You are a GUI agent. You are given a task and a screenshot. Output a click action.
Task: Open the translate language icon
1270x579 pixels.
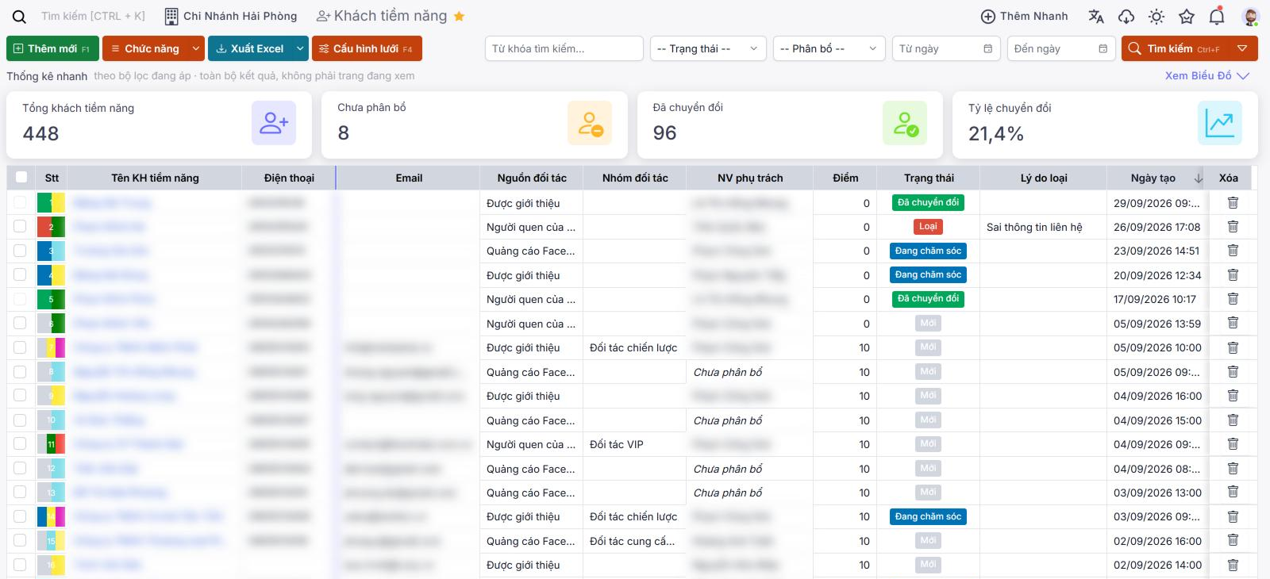1096,17
